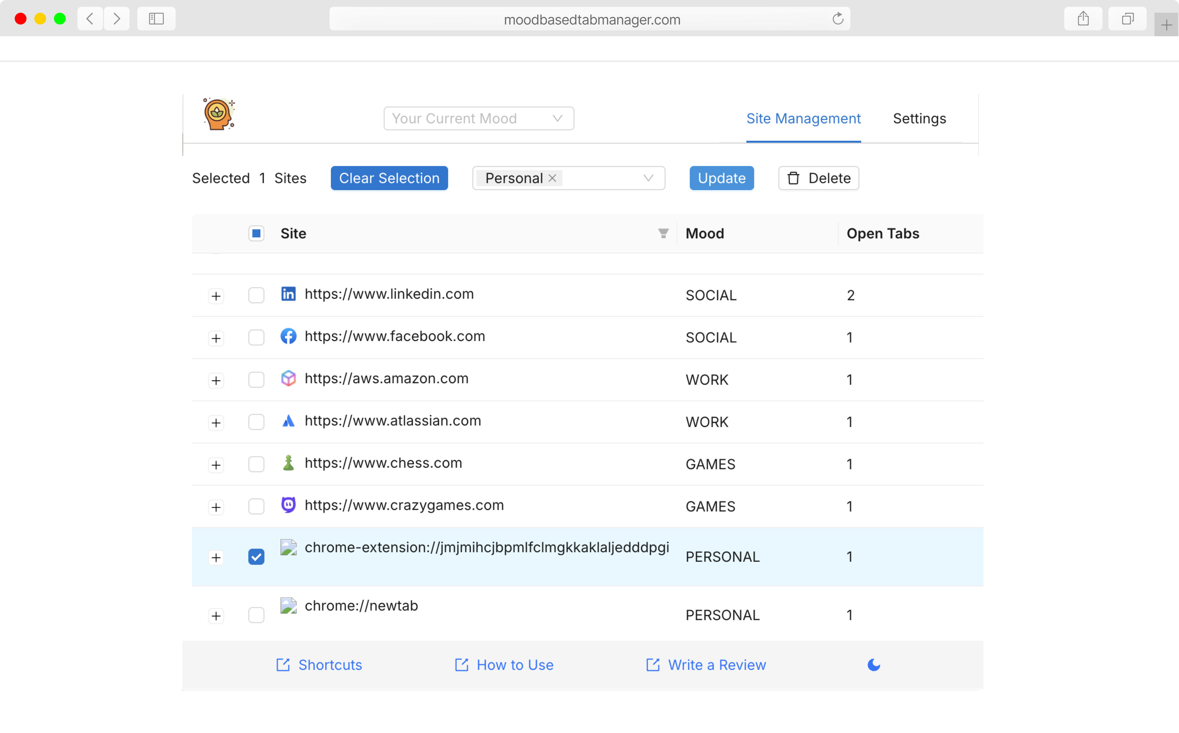Image resolution: width=1179 pixels, height=733 pixels.
Task: Switch to the Settings tab
Action: (919, 118)
